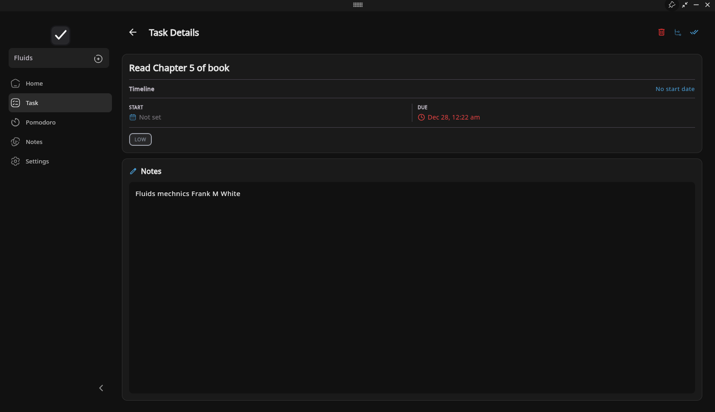This screenshot has width=715, height=412.
Task: Click the calendar icon under START
Action: pyautogui.click(x=133, y=117)
